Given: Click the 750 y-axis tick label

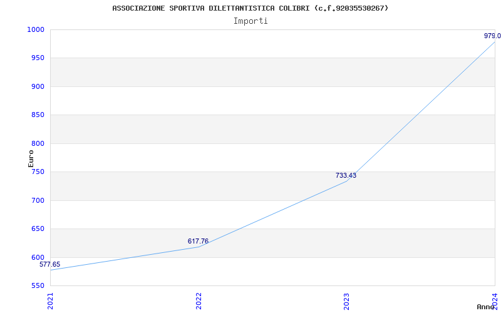Looking at the screenshot, I should 38,172.
